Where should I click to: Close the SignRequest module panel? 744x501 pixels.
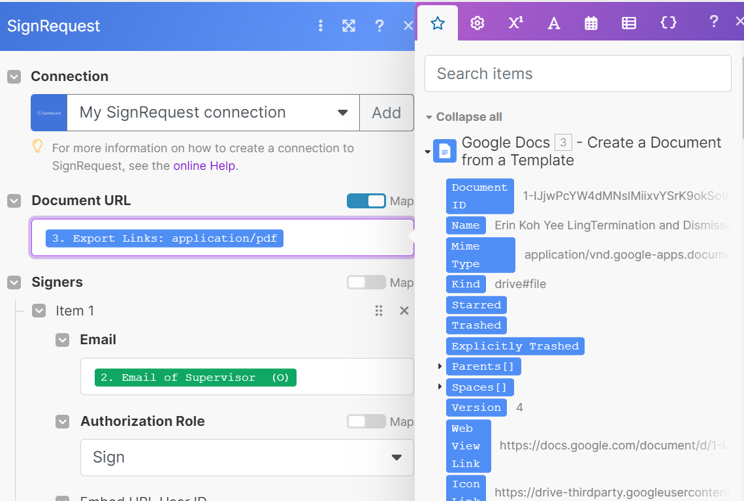408,25
